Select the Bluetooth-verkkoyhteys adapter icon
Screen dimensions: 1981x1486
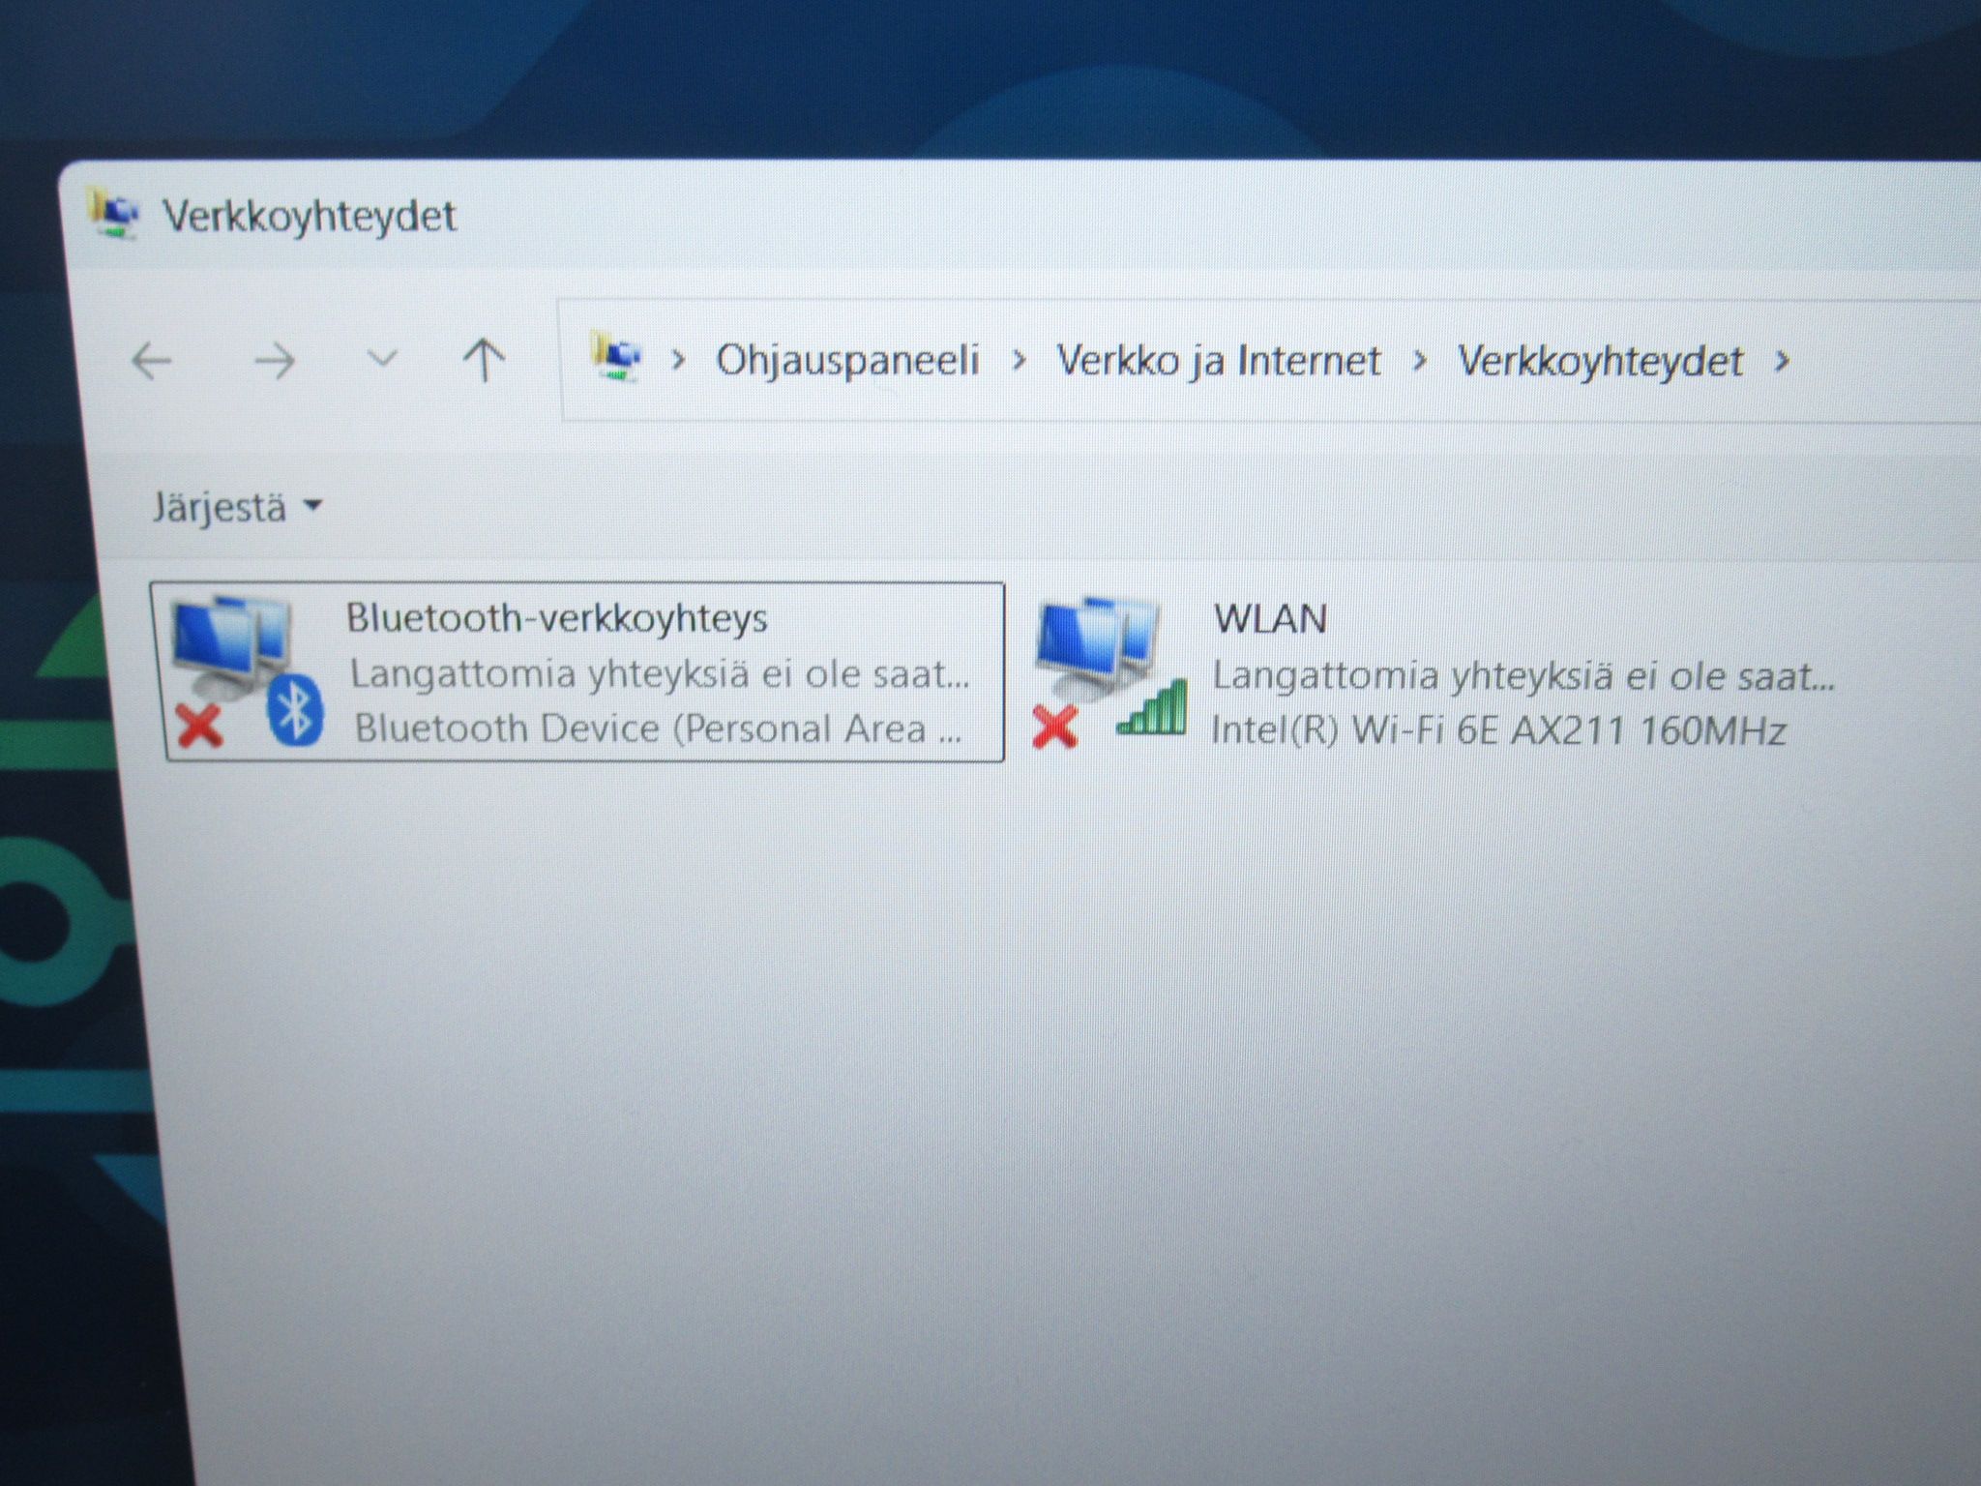246,670
